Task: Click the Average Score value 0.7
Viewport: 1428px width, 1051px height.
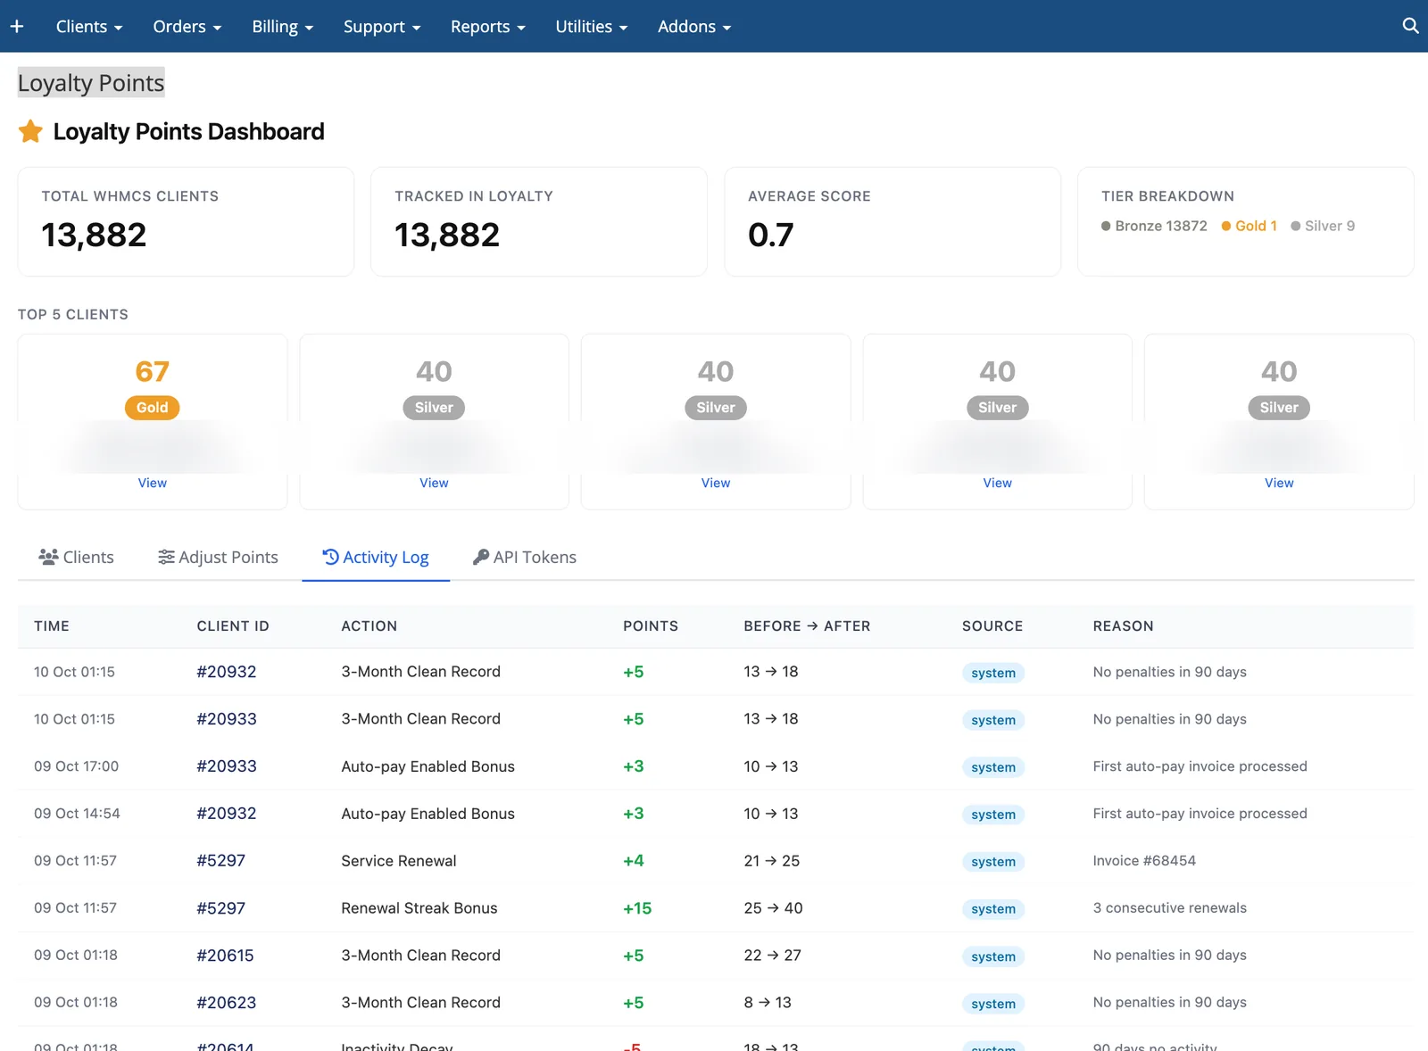Action: click(771, 235)
